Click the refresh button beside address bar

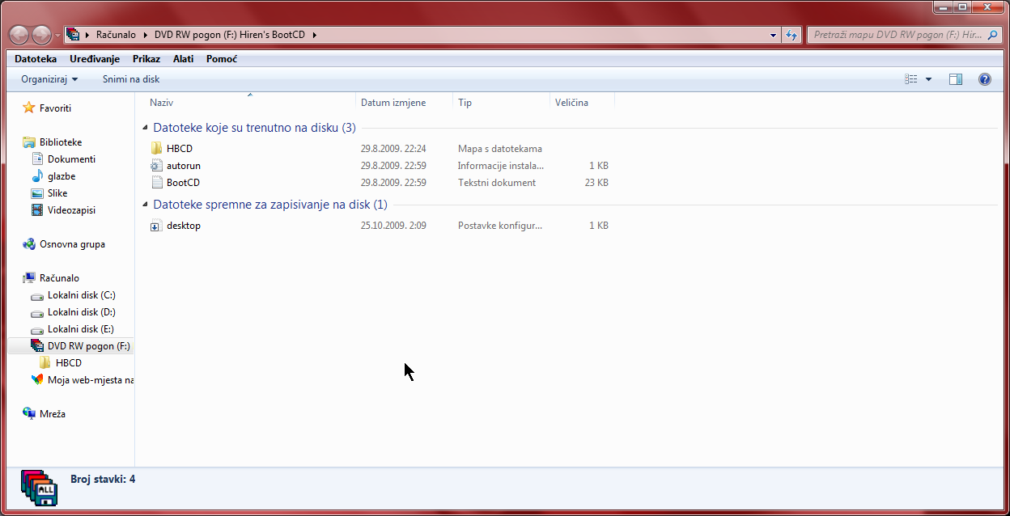[x=791, y=36]
